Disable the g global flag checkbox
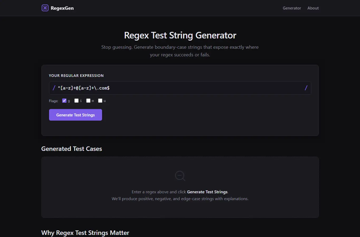Image resolution: width=360 pixels, height=237 pixels. click(x=64, y=101)
